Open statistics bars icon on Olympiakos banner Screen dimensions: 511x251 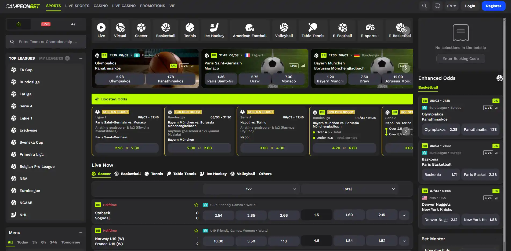(193, 66)
